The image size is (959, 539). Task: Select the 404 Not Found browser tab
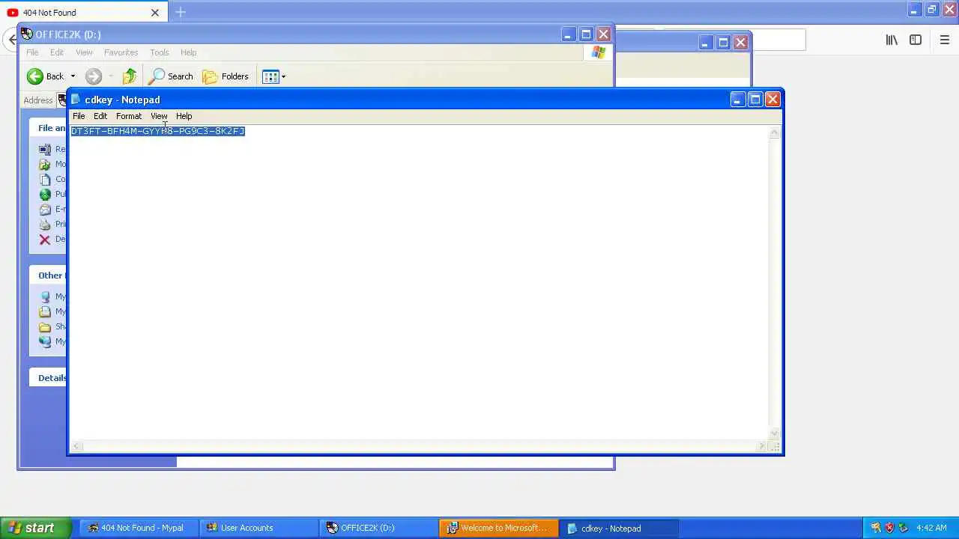tap(82, 13)
